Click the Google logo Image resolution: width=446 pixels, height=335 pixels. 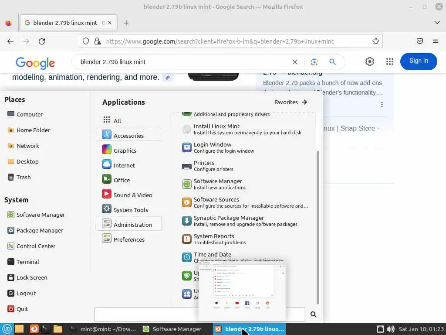click(35, 63)
